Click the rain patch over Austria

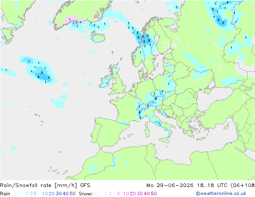click(155, 99)
